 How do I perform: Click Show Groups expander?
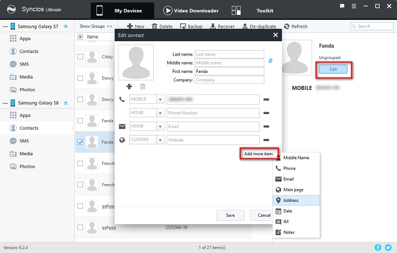[x=96, y=26]
